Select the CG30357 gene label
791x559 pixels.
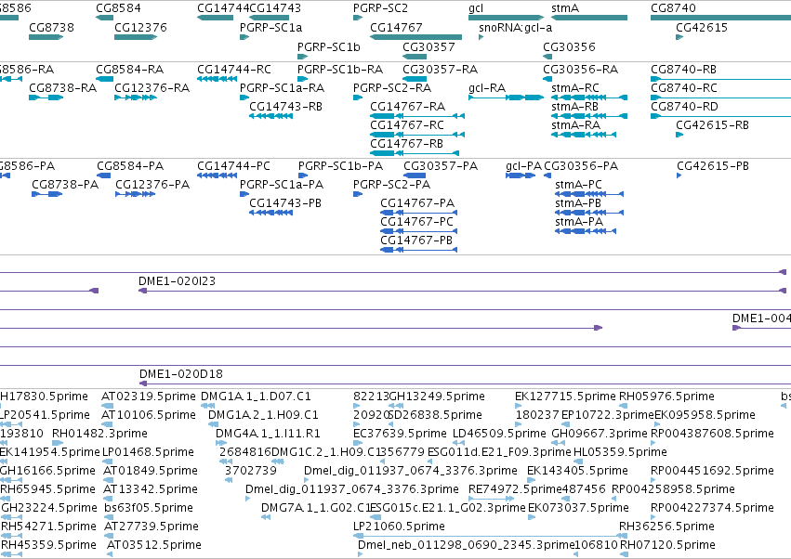coord(428,47)
